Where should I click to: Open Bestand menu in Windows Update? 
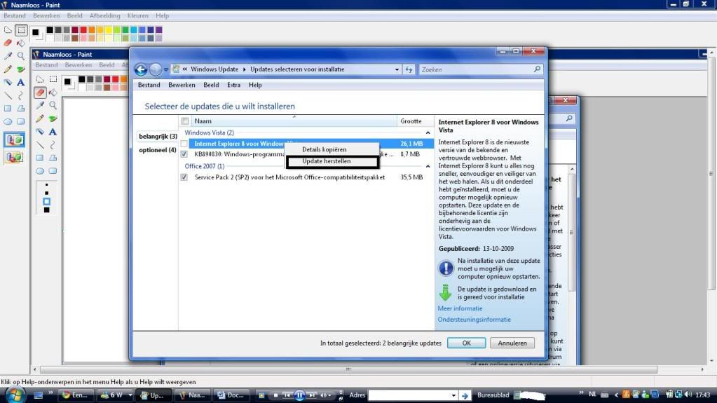[x=149, y=85]
